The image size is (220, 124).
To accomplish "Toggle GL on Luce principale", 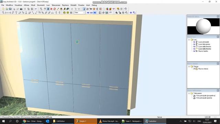I will [194, 42].
